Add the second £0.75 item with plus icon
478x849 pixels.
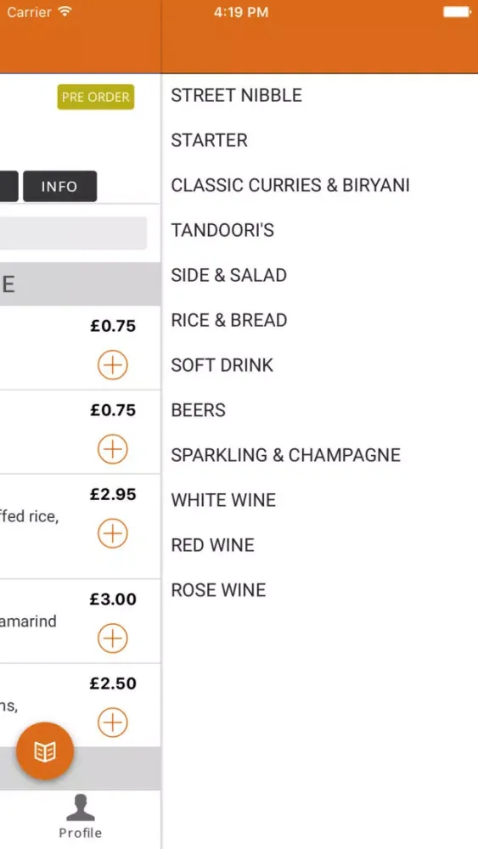click(x=113, y=449)
